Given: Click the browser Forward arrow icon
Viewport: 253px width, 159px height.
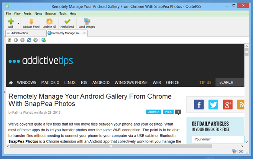Looking at the screenshot, I should click(x=22, y=40).
